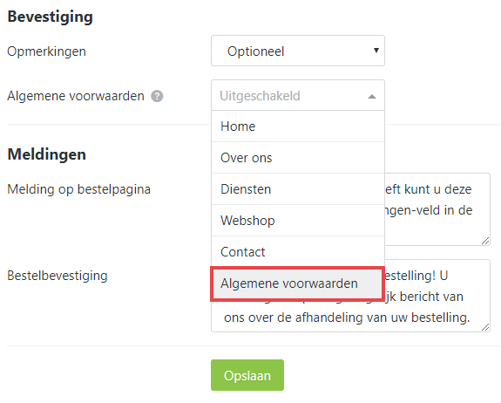
Task: Click the Bestelbevestiging label
Action: pos(58,276)
